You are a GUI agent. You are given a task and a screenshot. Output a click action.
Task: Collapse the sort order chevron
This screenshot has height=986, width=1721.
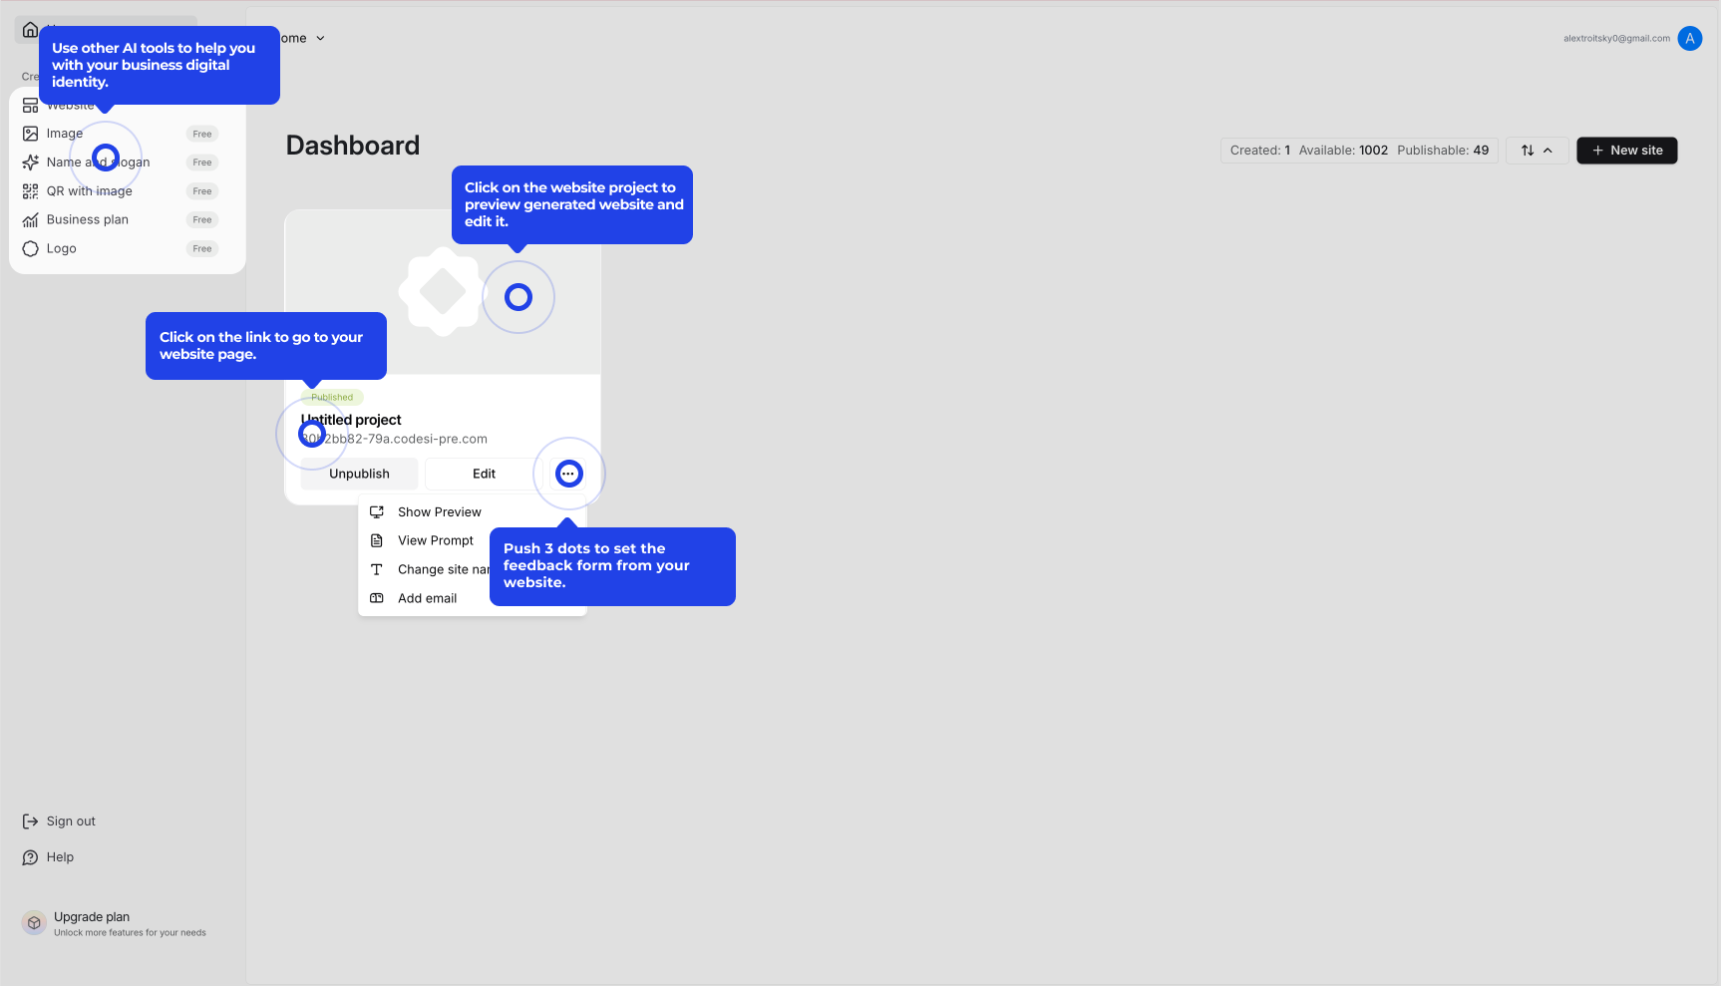click(1549, 150)
